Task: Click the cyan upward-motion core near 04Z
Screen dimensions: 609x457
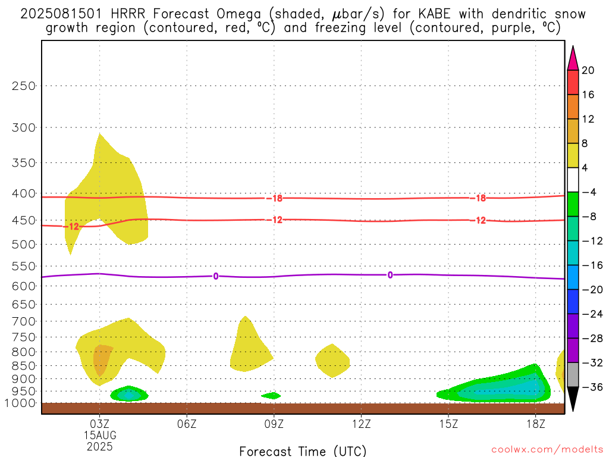Action: tap(128, 396)
